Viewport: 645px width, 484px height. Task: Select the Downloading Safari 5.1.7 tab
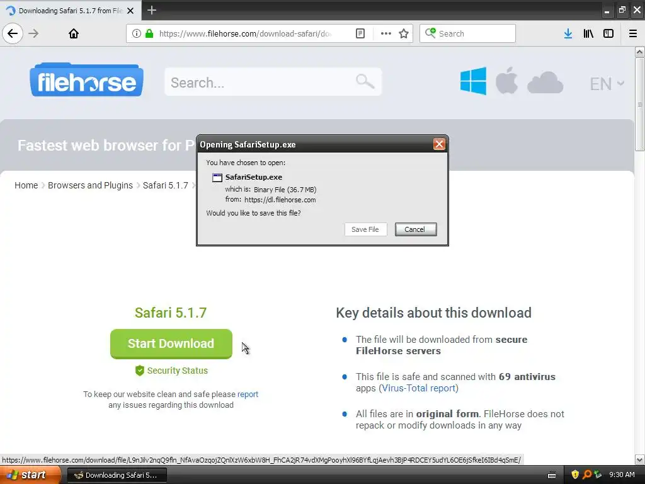[71, 10]
